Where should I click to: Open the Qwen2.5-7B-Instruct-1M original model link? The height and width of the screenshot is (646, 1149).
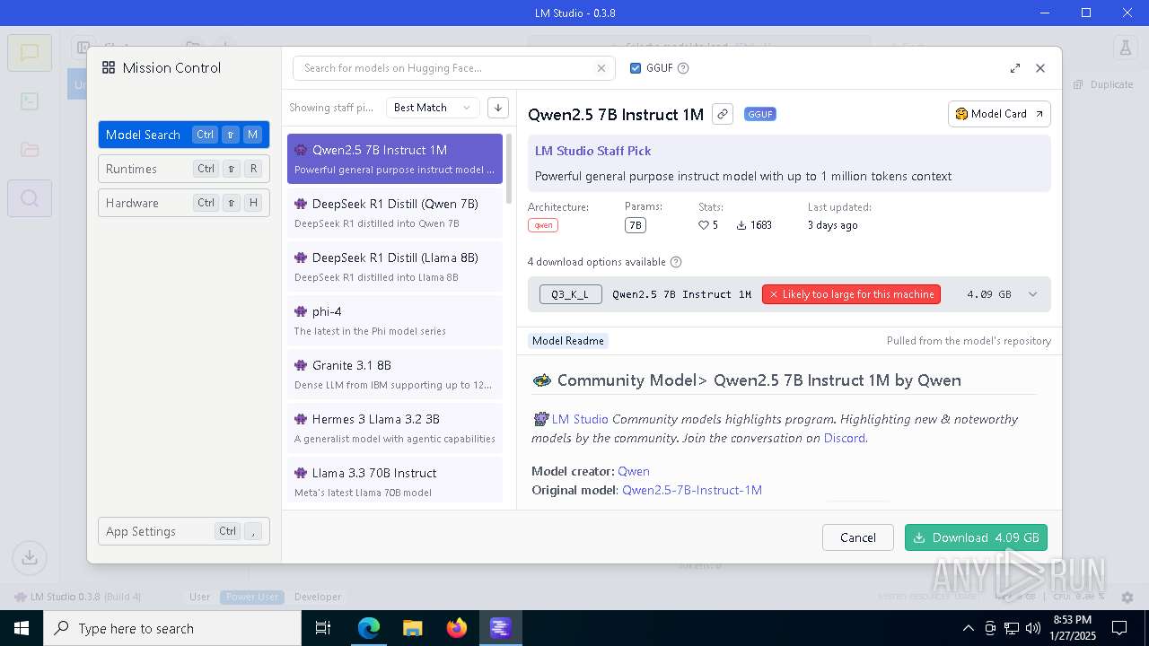coord(692,490)
